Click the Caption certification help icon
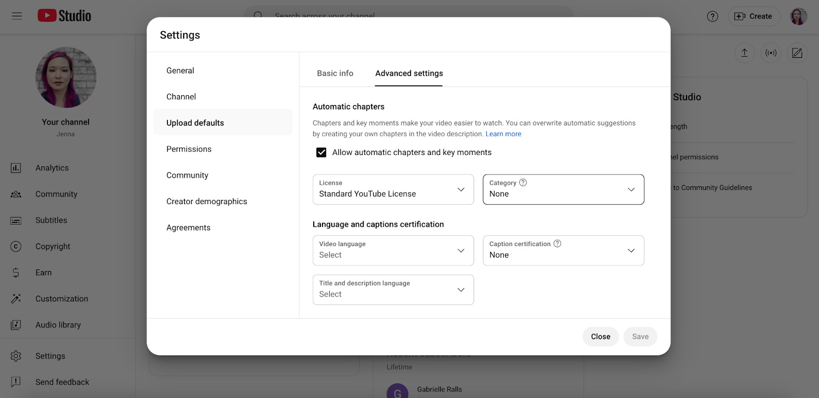This screenshot has height=398, width=819. point(557,244)
